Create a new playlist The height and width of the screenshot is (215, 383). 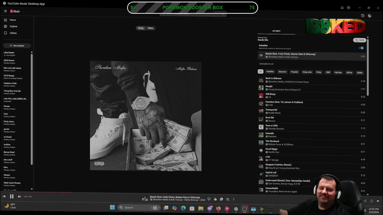coord(17,46)
